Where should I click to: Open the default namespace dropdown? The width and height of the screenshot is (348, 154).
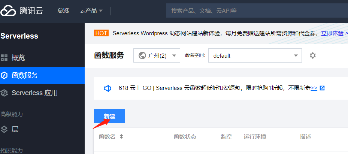pos(255,55)
